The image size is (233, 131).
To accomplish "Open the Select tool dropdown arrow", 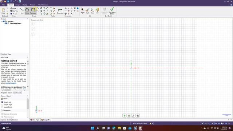I will pos(83,13).
